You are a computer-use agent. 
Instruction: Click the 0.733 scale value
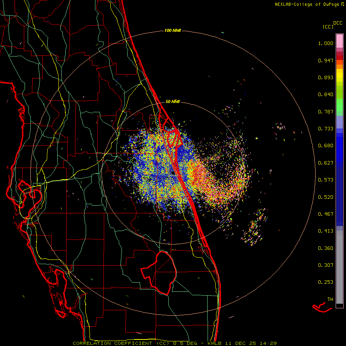pos(326,129)
